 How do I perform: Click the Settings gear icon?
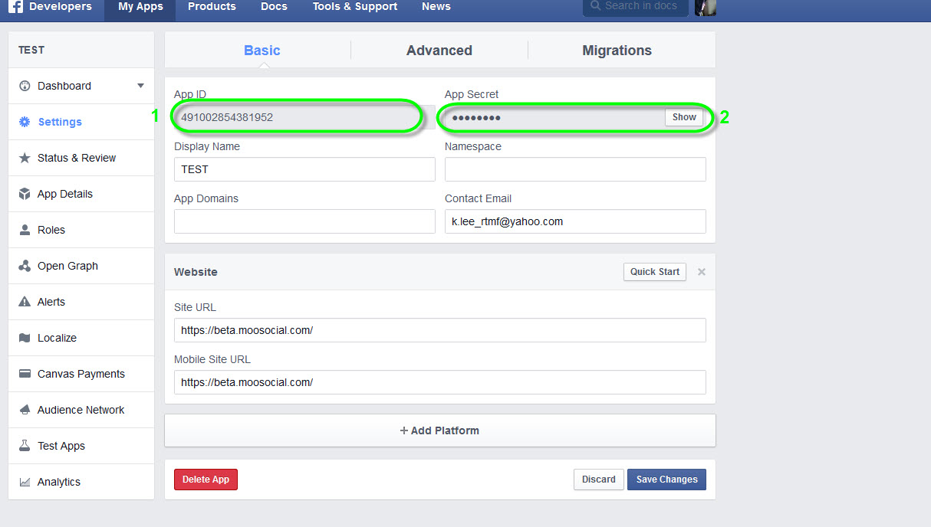pos(25,122)
